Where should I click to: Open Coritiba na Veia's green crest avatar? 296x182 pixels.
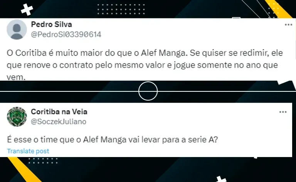coord(17,117)
